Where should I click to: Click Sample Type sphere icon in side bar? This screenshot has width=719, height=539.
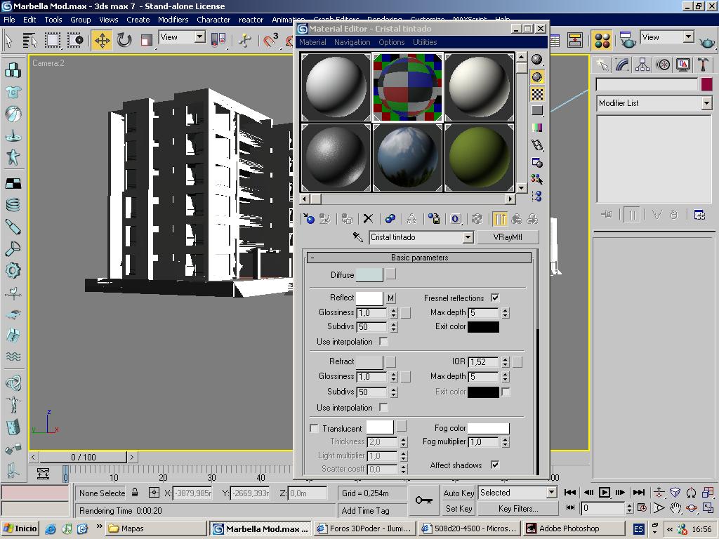[x=537, y=59]
